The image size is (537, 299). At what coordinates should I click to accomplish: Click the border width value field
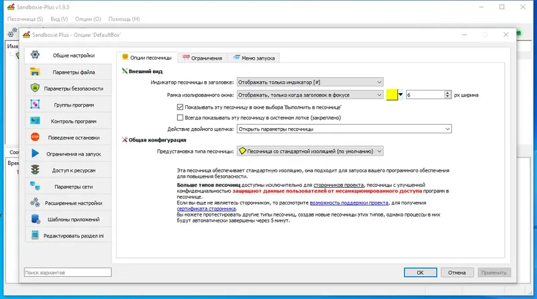click(x=425, y=95)
